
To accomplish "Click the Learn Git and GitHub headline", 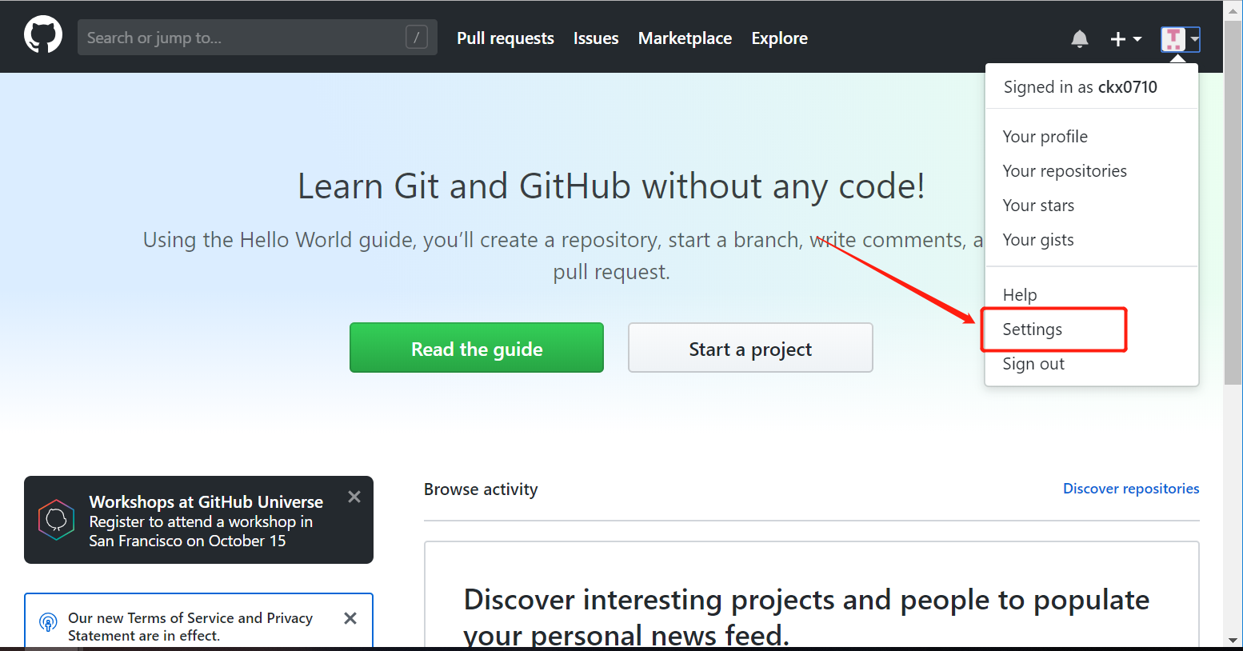I will pos(611,186).
